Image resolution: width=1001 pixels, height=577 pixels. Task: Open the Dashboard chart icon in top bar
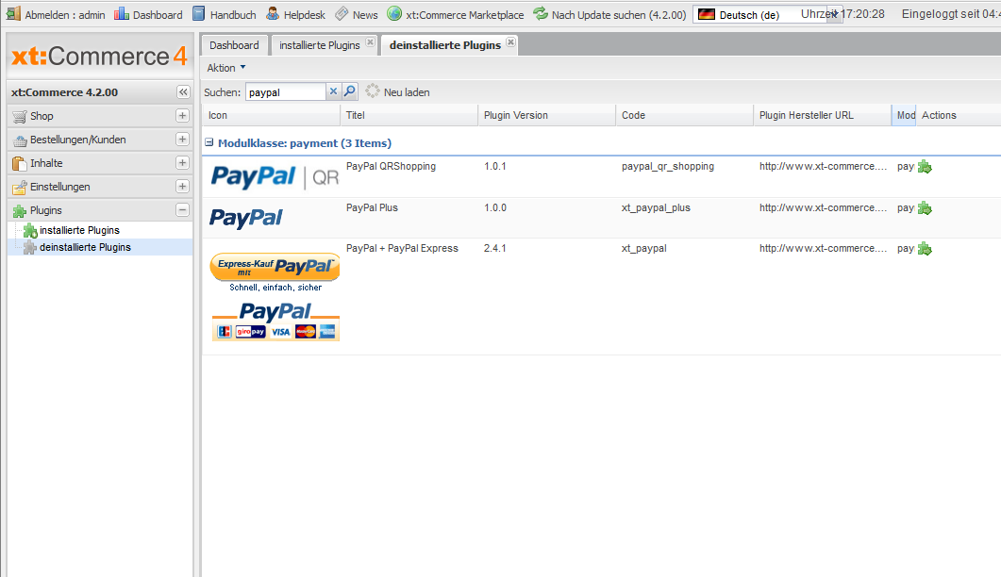[x=122, y=13]
